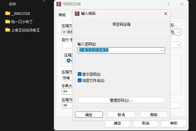Image resolution: width=196 pixels, height=131 pixels.
Task: Select the _MACOSX folder name text
Action: tap(21, 14)
